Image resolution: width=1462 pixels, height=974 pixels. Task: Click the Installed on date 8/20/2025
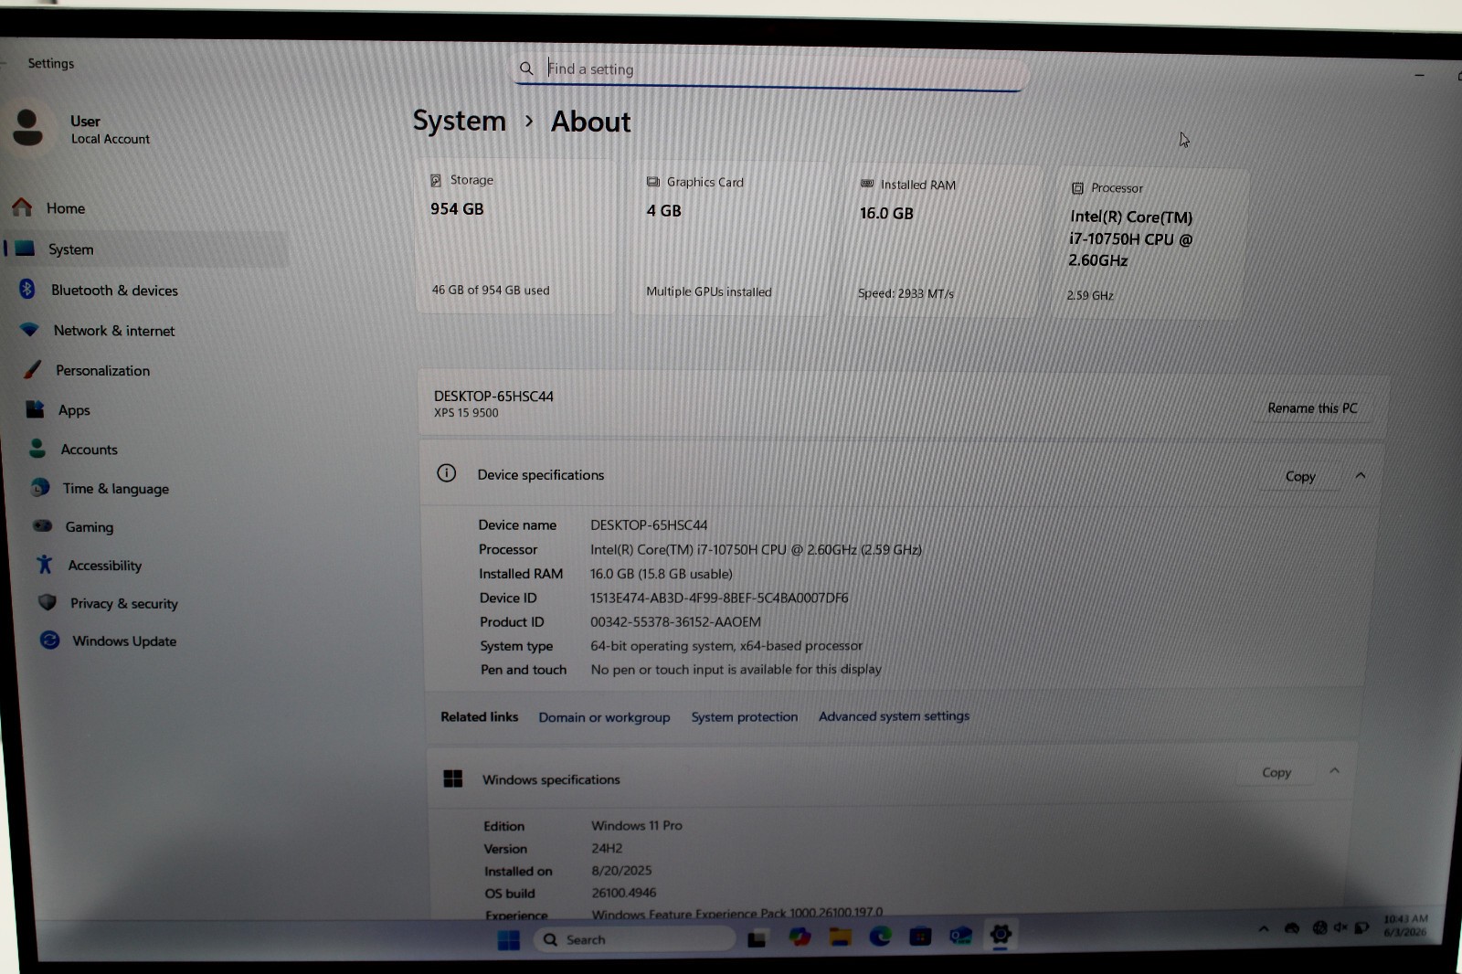pos(621,871)
